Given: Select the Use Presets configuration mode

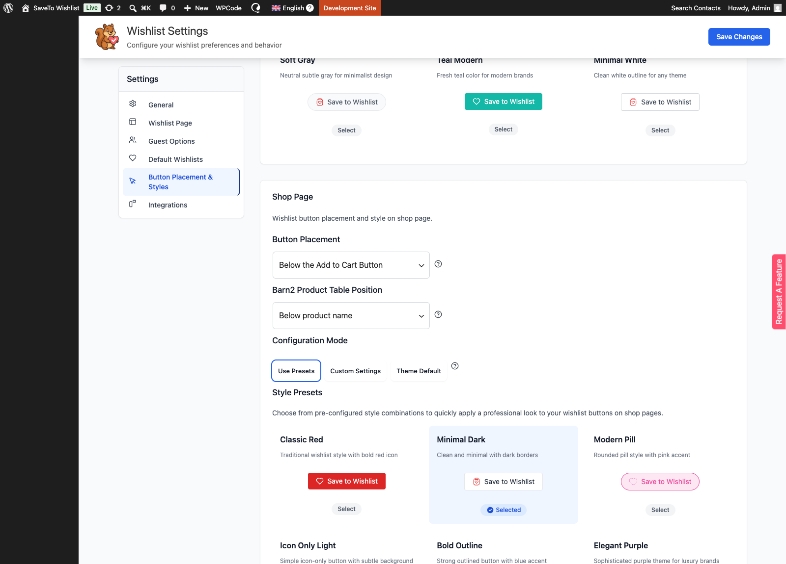Looking at the screenshot, I should 296,371.
